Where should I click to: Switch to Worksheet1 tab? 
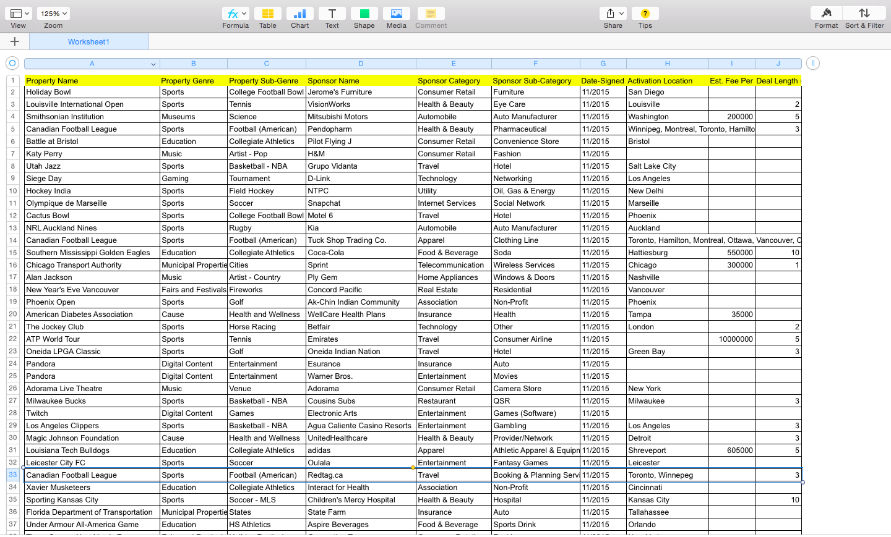(88, 41)
